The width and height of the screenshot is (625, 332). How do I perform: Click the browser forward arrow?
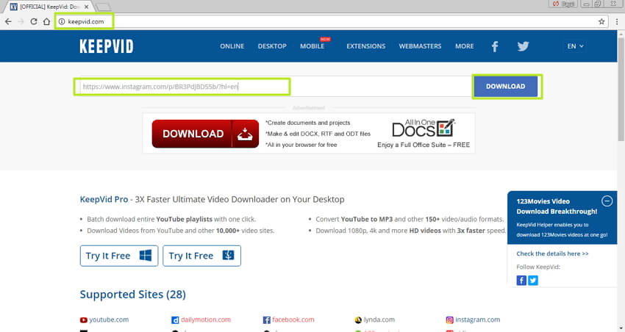pos(21,21)
